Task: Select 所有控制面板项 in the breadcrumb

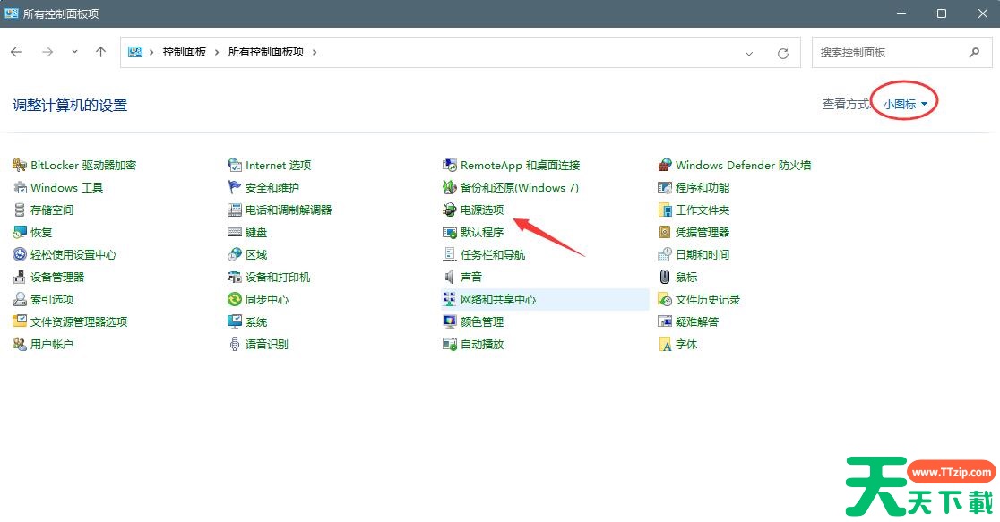Action: pos(266,52)
